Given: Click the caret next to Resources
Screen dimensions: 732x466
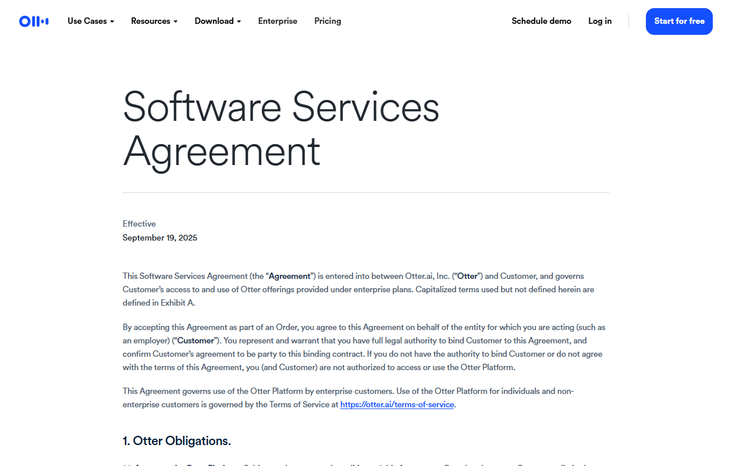Looking at the screenshot, I should click(x=175, y=21).
